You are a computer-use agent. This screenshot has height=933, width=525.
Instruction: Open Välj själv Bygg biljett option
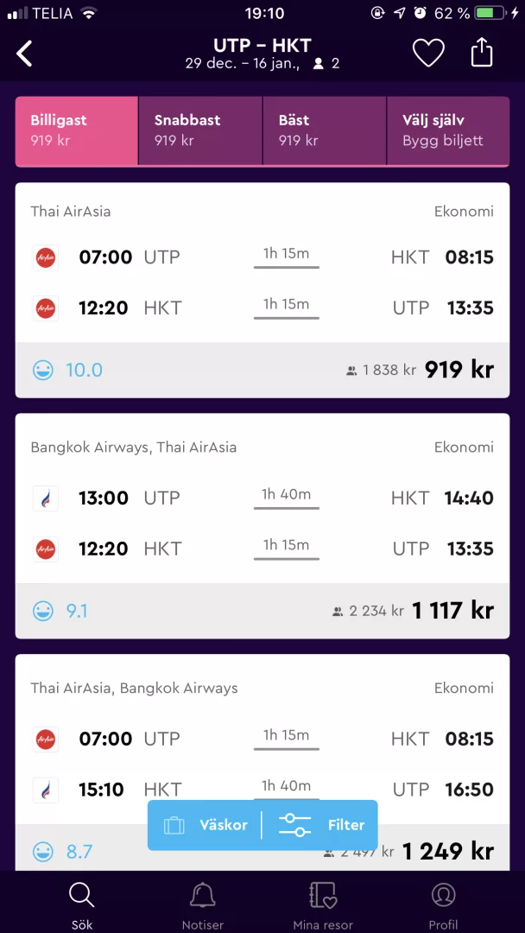point(447,130)
